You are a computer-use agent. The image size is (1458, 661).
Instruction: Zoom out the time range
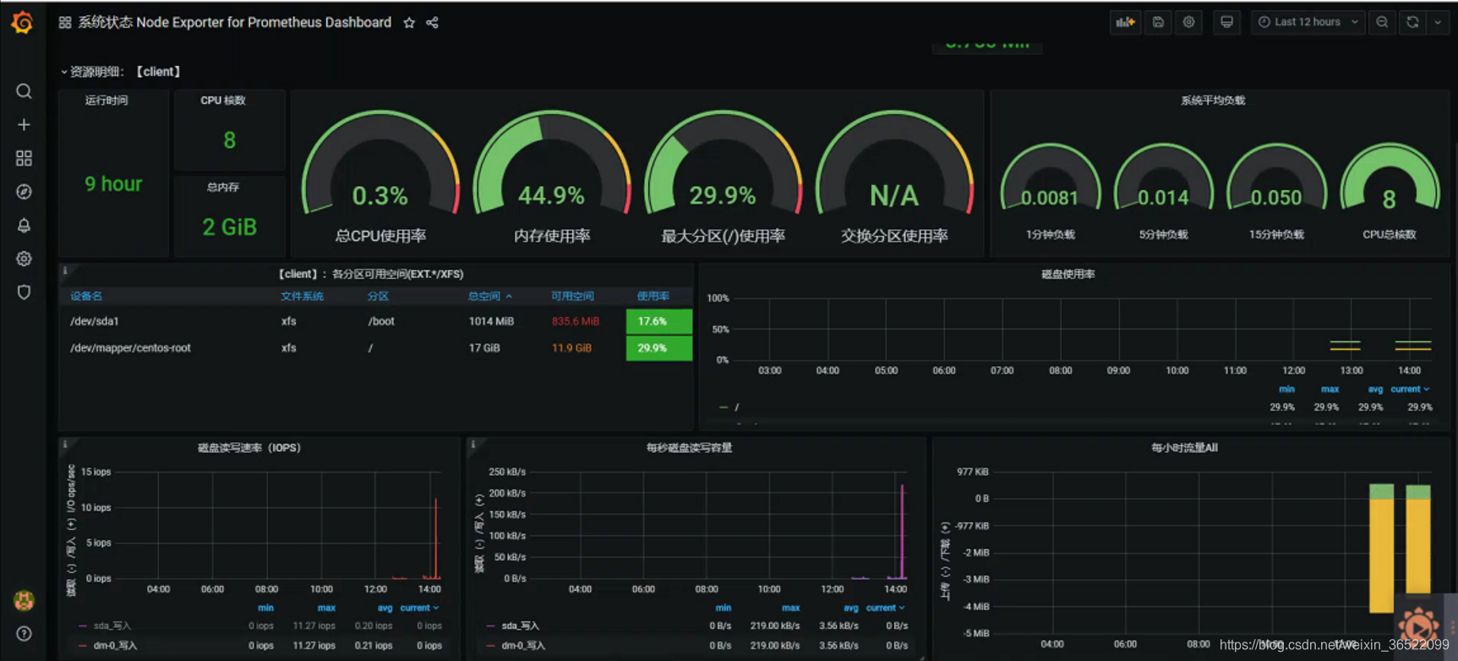click(1382, 22)
